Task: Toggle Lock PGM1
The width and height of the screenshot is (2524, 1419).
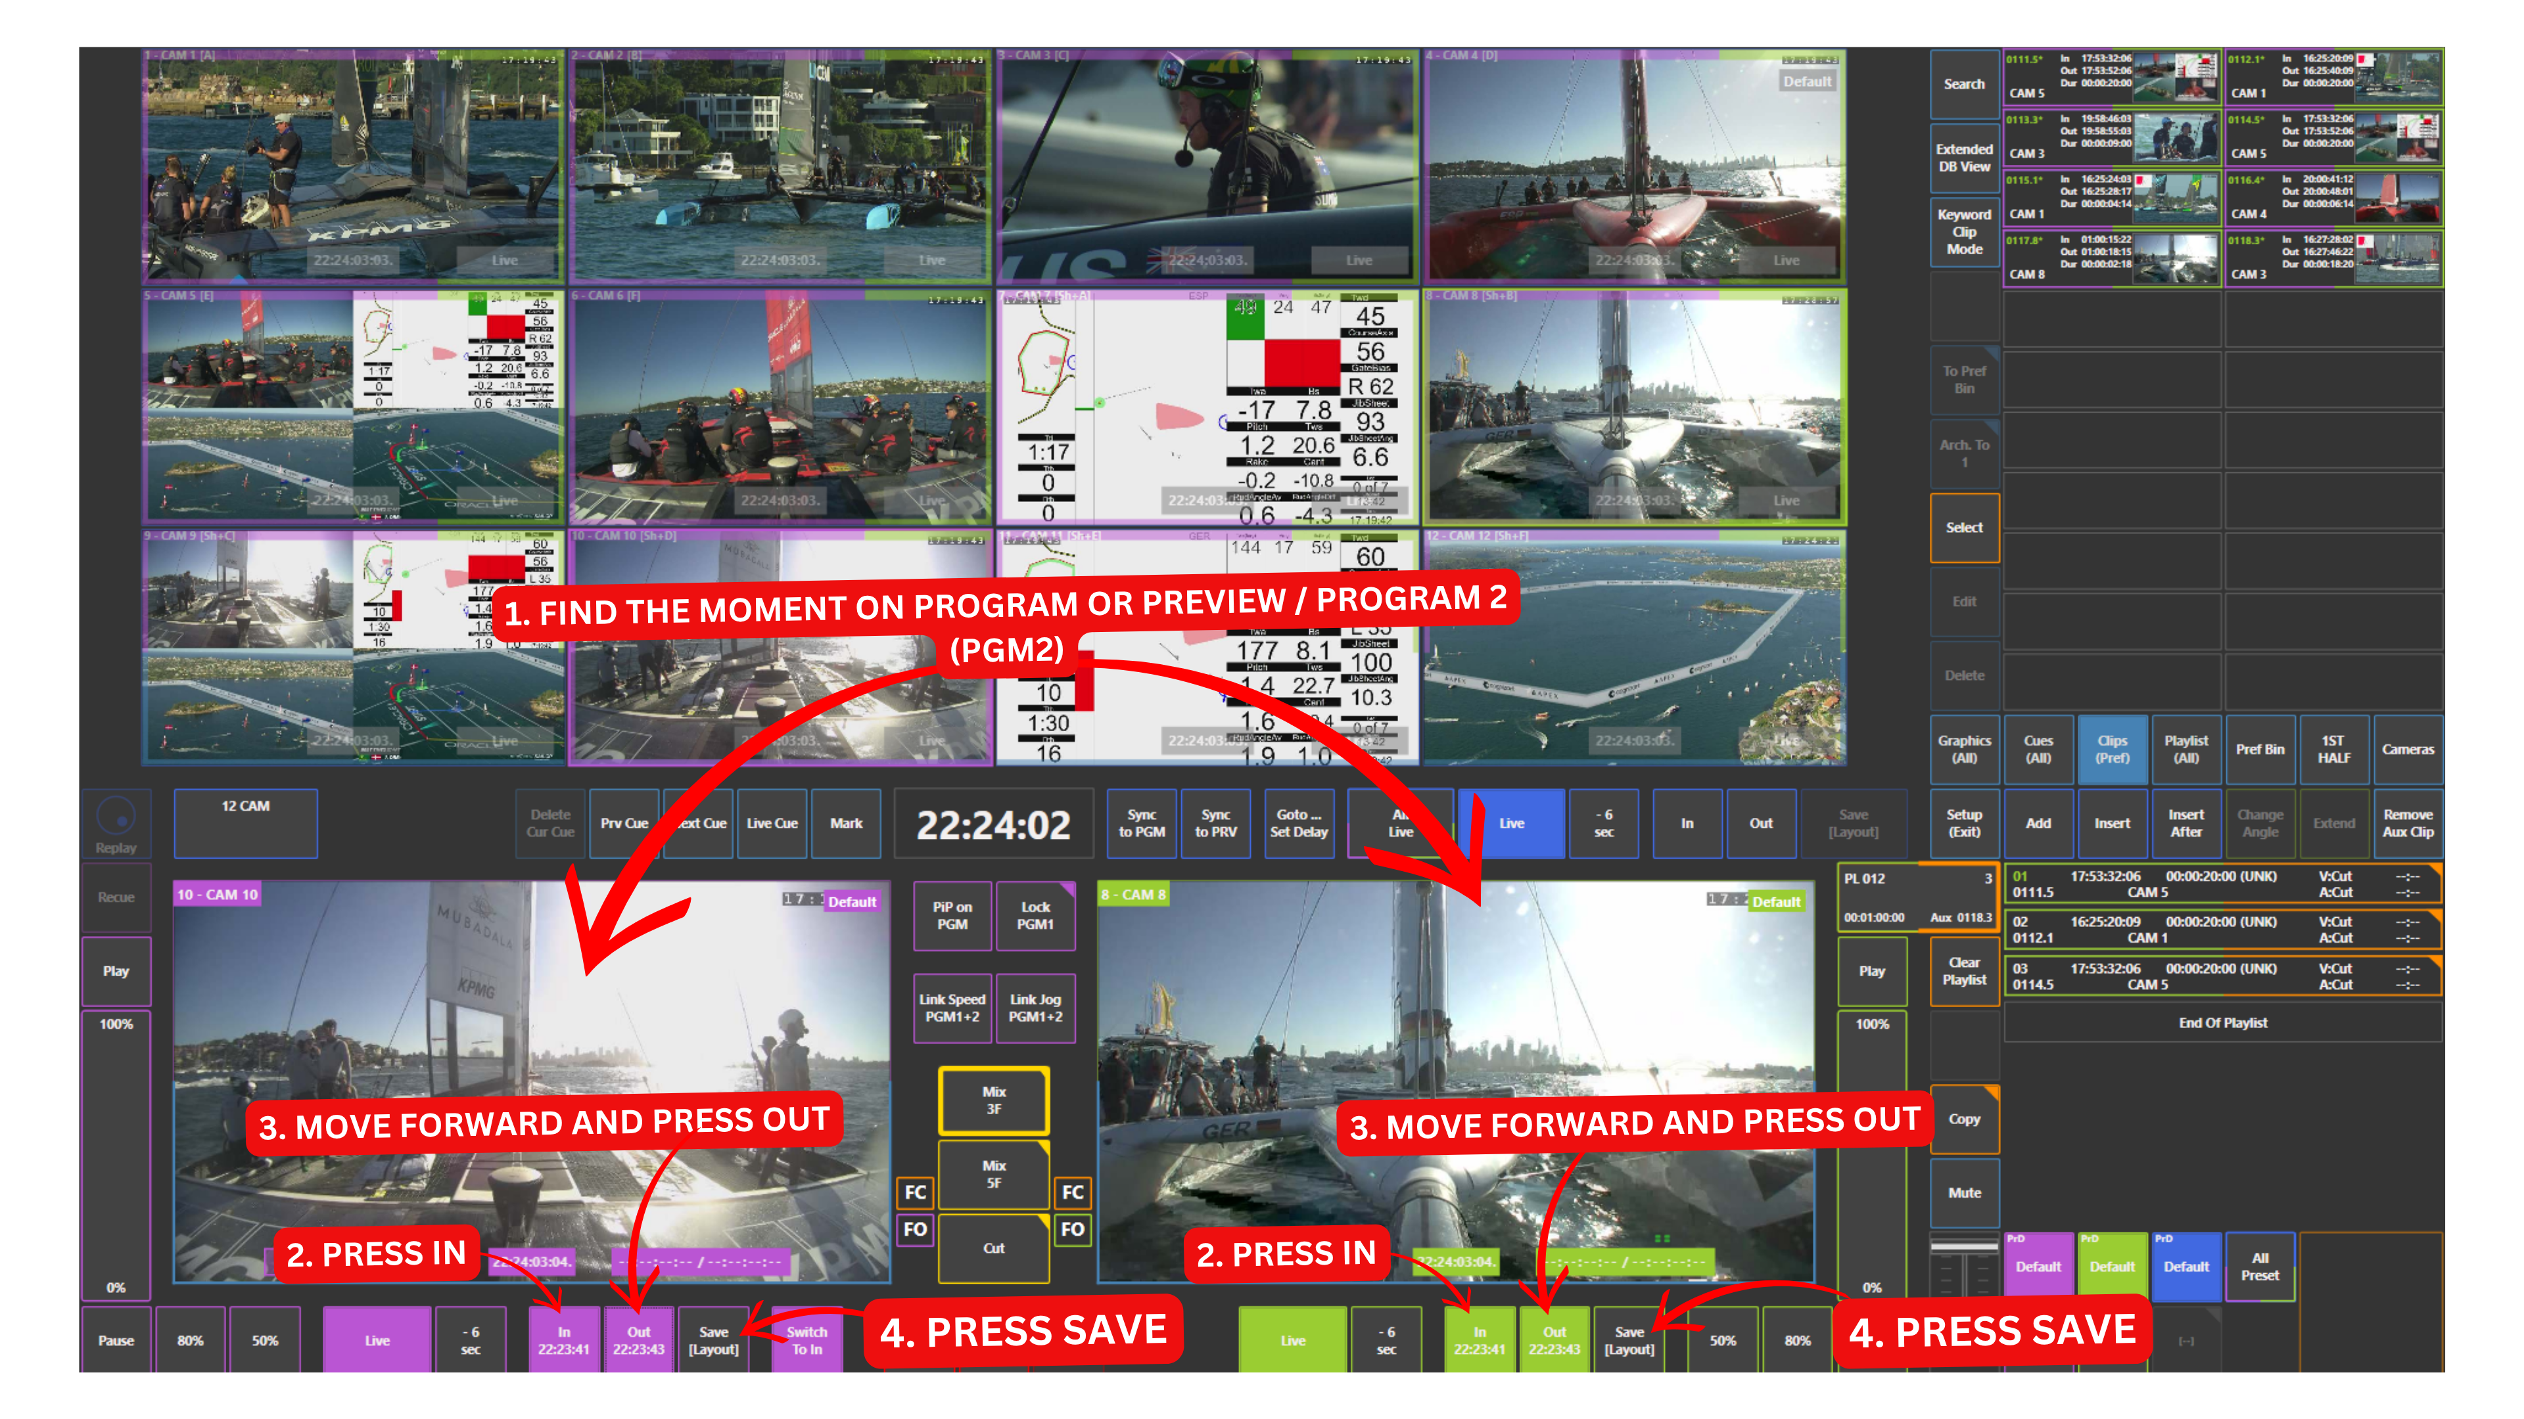Action: coord(1035,916)
